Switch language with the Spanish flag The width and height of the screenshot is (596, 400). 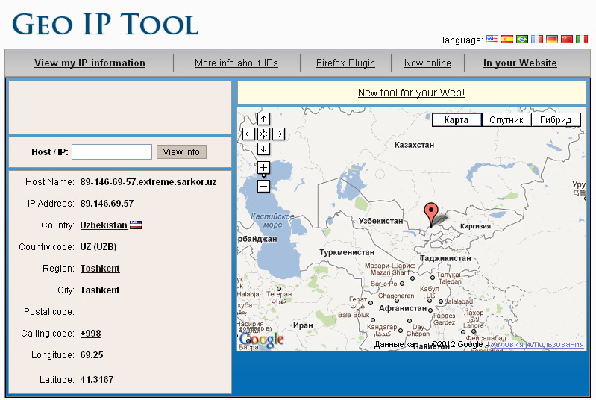507,39
